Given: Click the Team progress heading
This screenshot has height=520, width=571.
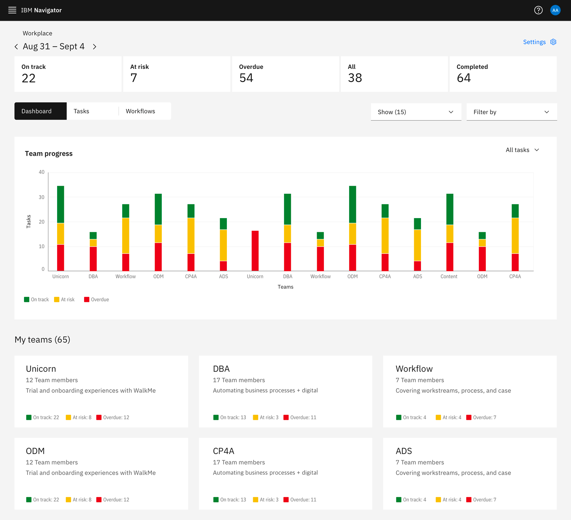Looking at the screenshot, I should (49, 153).
